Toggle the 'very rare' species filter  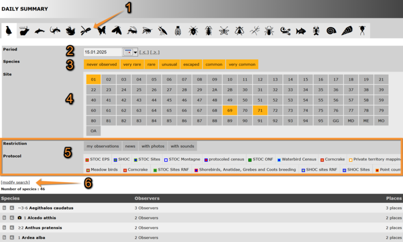pyautogui.click(x=132, y=65)
